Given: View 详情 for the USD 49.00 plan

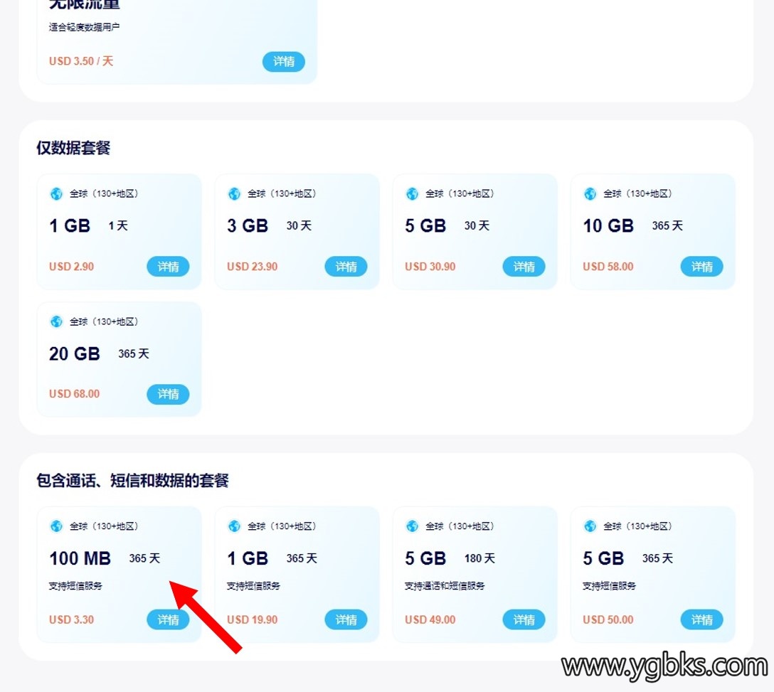Looking at the screenshot, I should coord(524,619).
